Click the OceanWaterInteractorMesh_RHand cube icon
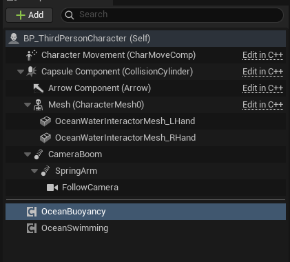Viewport: 290px width, 262px height. (45, 138)
